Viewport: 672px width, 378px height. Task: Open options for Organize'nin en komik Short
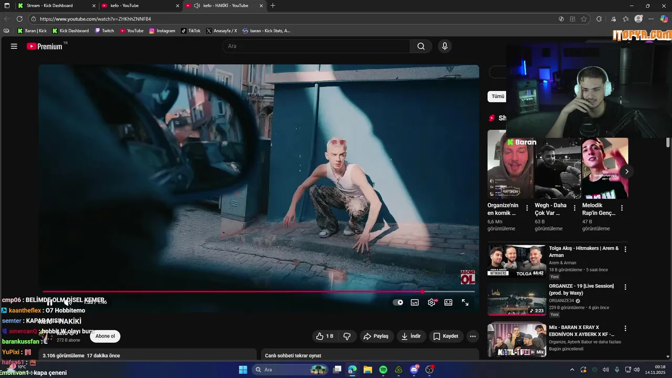pos(527,208)
